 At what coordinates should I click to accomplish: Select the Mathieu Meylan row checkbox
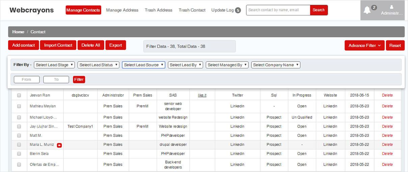point(19,106)
